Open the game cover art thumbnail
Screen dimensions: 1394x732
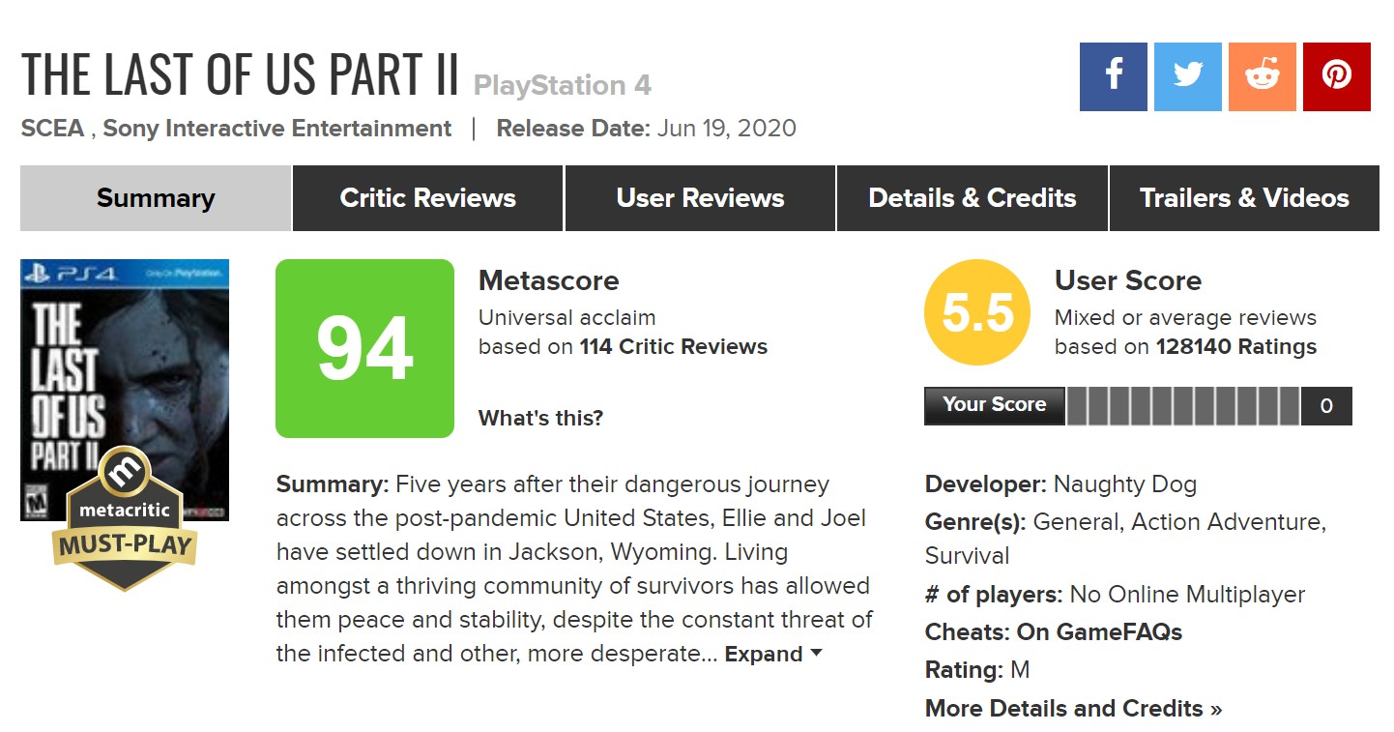[x=125, y=367]
